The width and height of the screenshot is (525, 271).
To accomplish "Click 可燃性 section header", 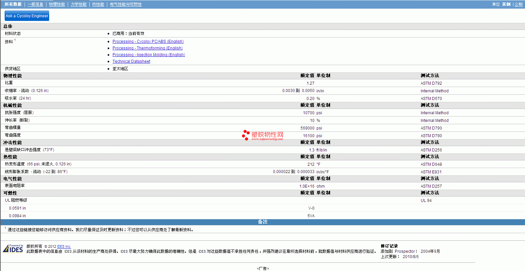I will [x=10, y=193].
